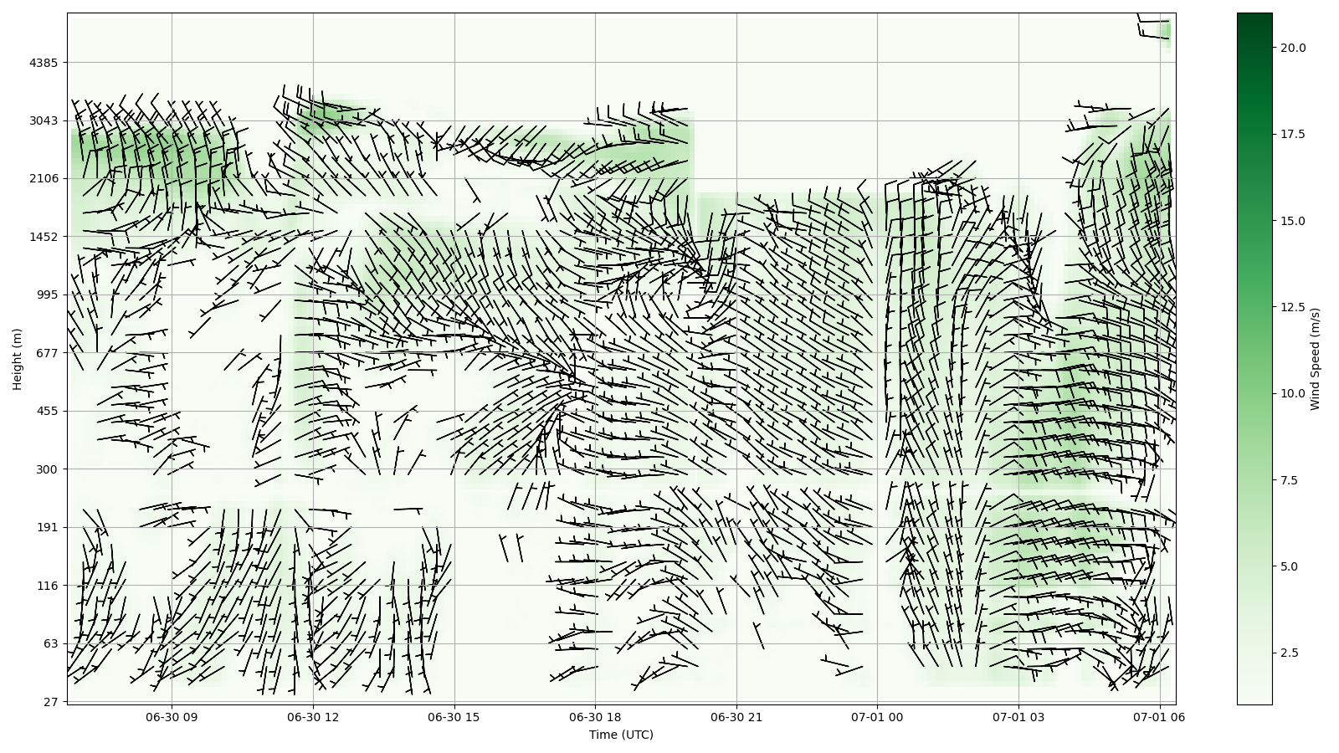
Task: Select the 06-30 09 time tick
Action: pyautogui.click(x=172, y=717)
